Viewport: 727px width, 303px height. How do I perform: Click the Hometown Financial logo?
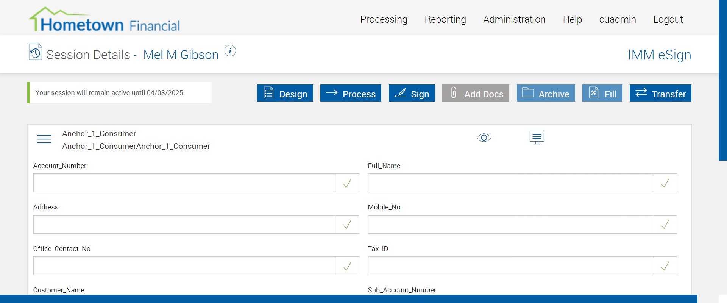(x=105, y=19)
